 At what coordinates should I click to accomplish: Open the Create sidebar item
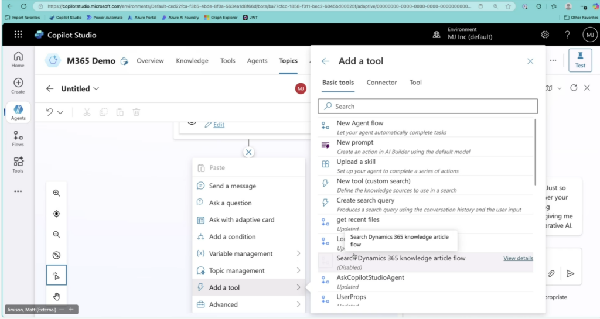18,86
